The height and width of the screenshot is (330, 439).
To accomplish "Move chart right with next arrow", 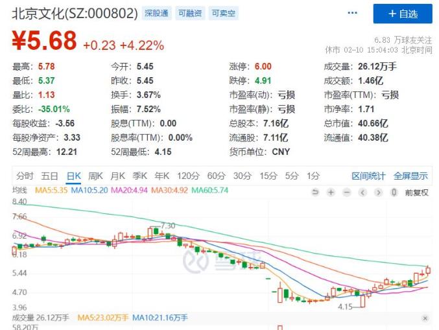I will (x=379, y=193).
